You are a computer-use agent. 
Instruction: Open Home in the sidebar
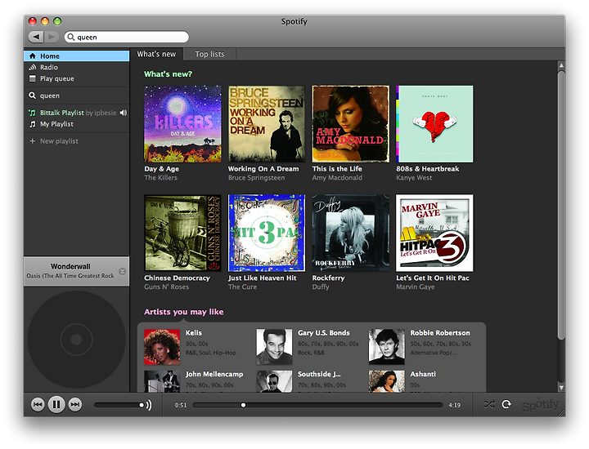77,56
